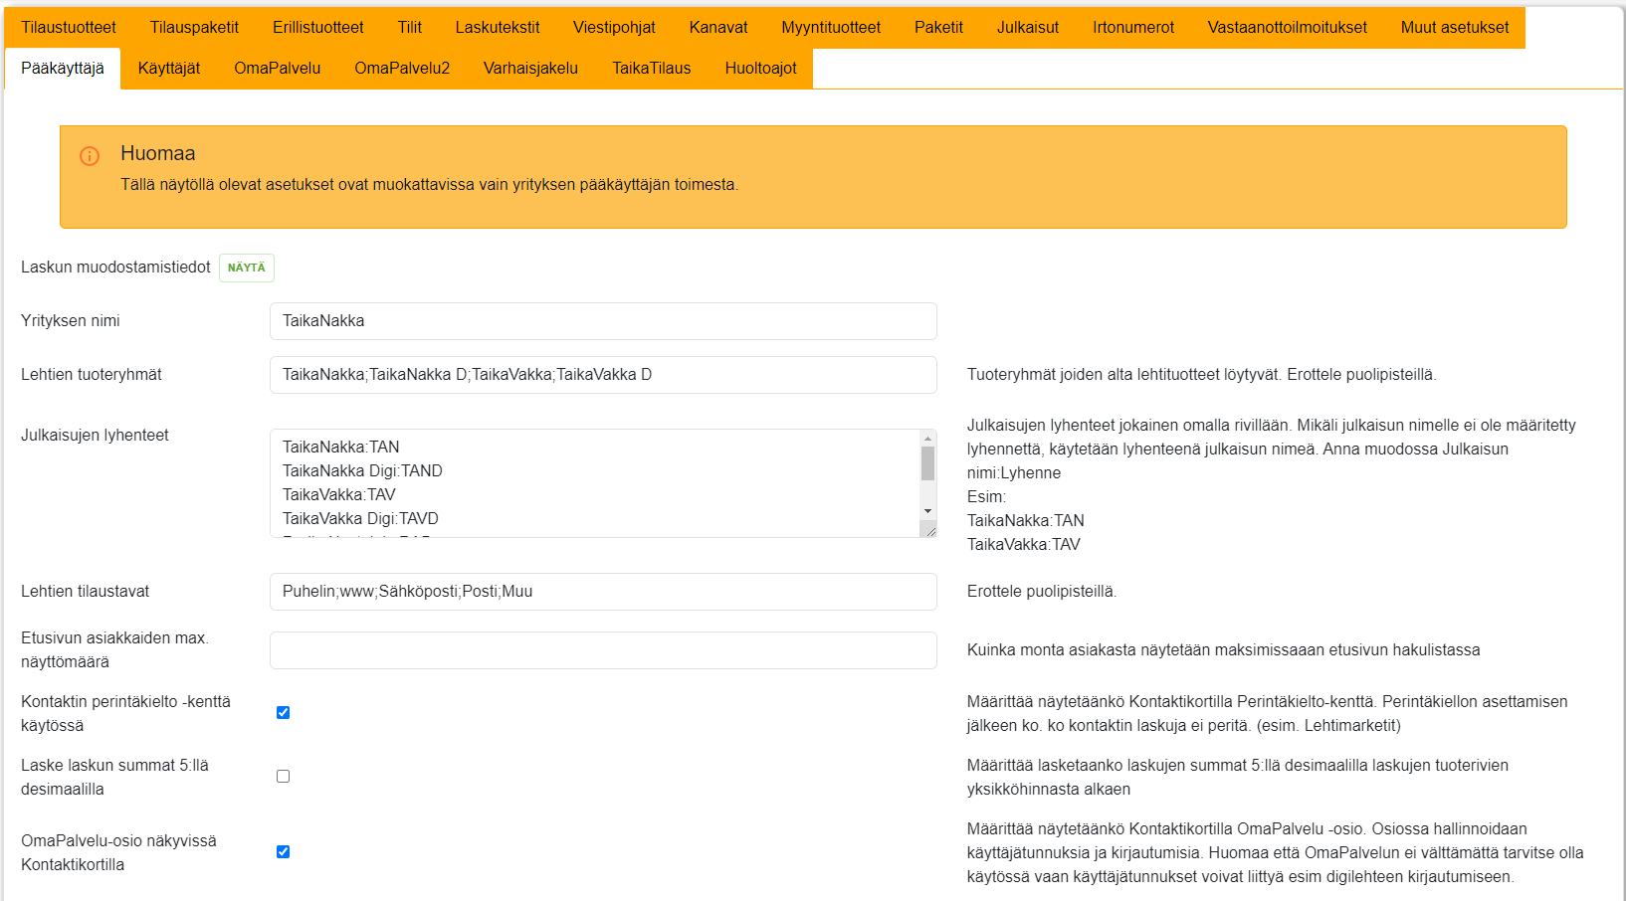Image resolution: width=1626 pixels, height=901 pixels.
Task: Click the text area resize handle corner
Action: pyautogui.click(x=929, y=530)
